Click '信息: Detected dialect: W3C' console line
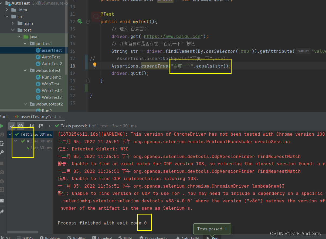This screenshot has width=326, height=239. pyautogui.click(x=93, y=149)
